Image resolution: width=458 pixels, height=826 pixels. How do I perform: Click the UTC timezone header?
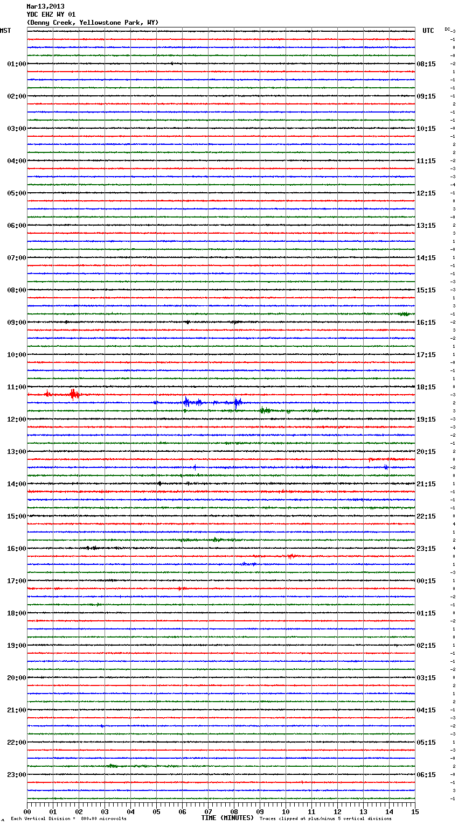(x=428, y=31)
